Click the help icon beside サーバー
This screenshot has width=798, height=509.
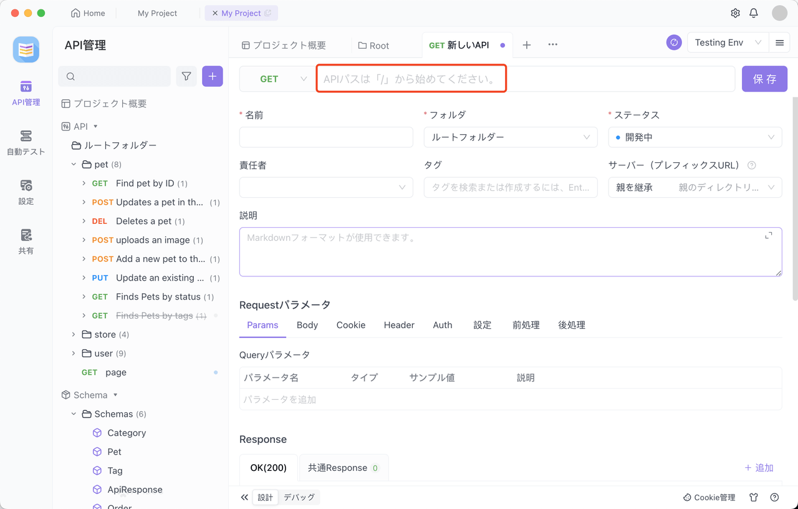click(x=752, y=165)
